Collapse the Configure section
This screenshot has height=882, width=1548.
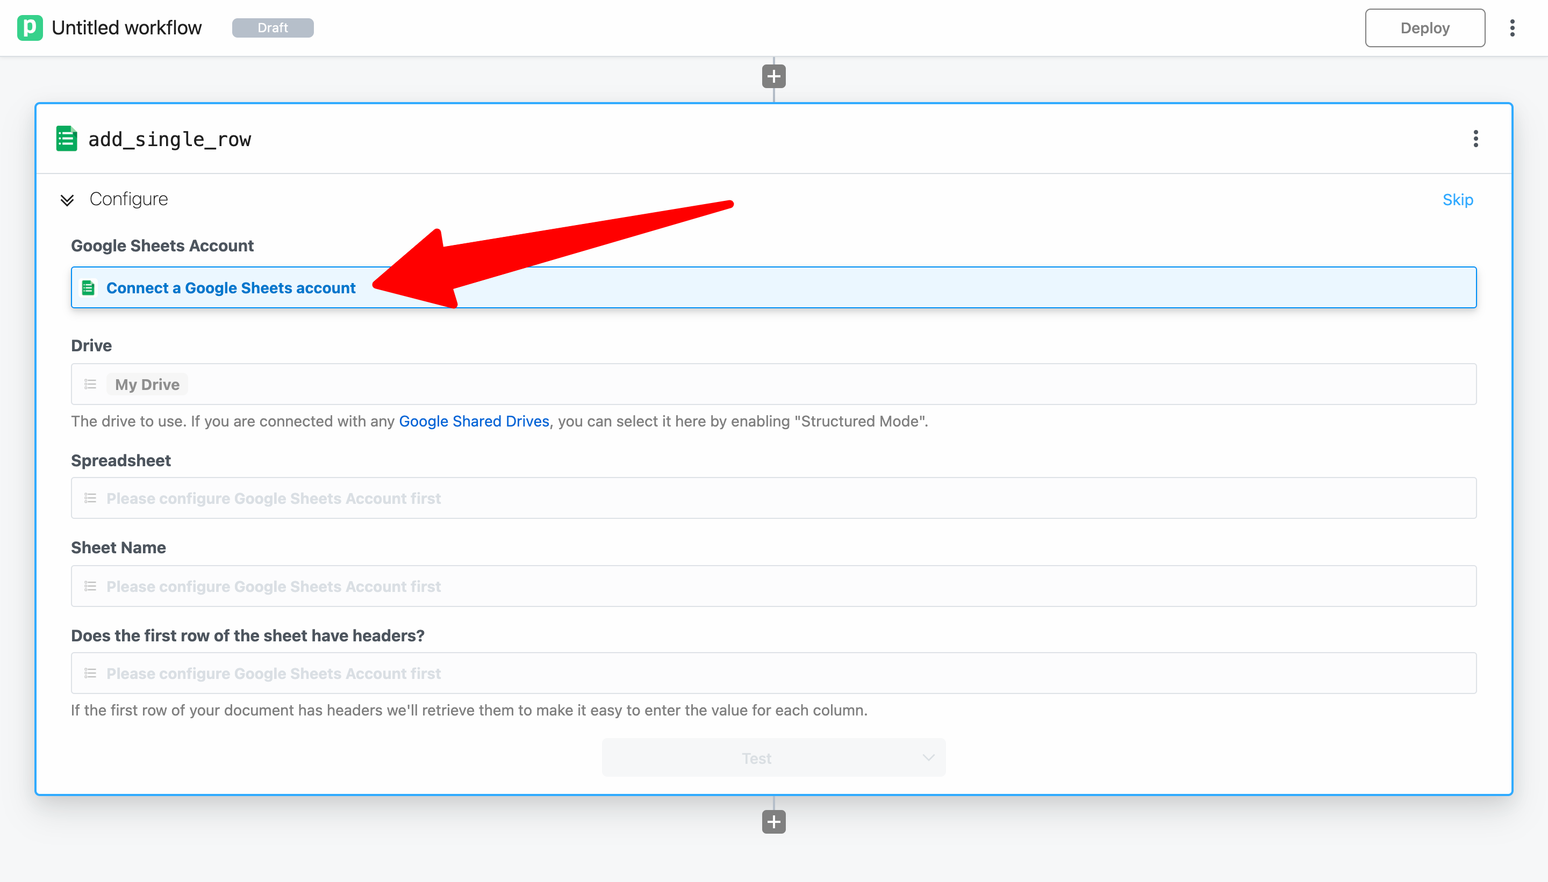(x=67, y=200)
